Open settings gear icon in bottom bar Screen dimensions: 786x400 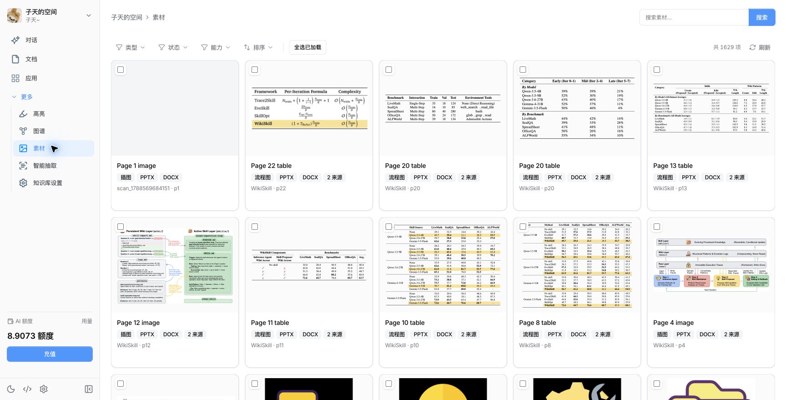(x=44, y=389)
